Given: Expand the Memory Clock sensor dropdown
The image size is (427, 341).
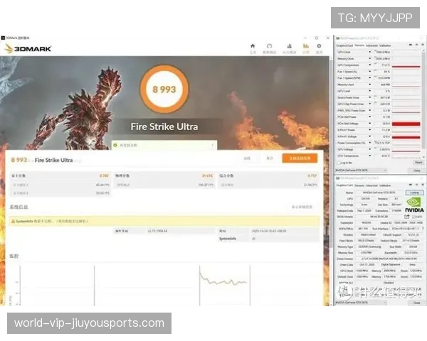Looking at the screenshot, I should (x=369, y=58).
